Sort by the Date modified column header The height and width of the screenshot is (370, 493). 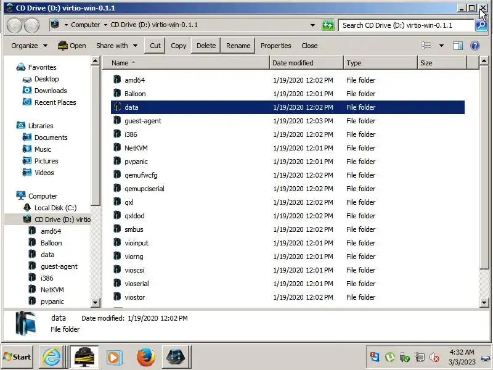306,63
